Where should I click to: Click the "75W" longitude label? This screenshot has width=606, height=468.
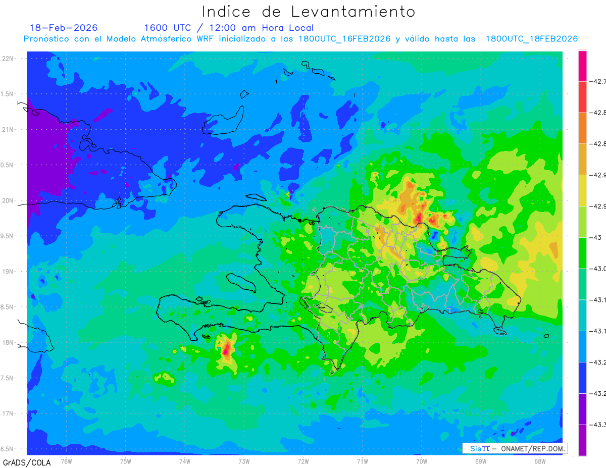[x=126, y=461]
